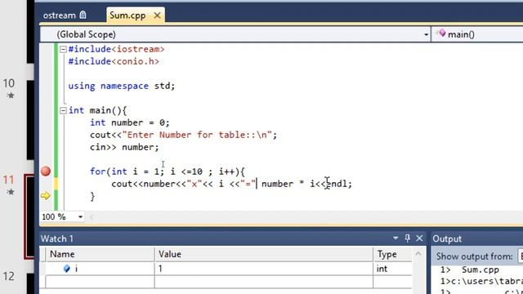Remove the red breakpoint on for line
The width and height of the screenshot is (523, 294).
46,171
